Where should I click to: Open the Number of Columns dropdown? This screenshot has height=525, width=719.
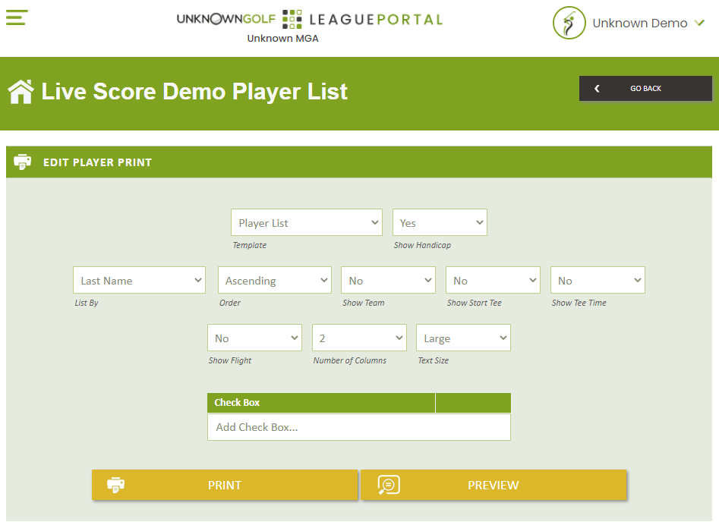coord(359,338)
